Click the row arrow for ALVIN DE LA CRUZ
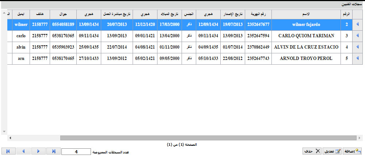The height and width of the screenshot is (156, 365). 357,47
